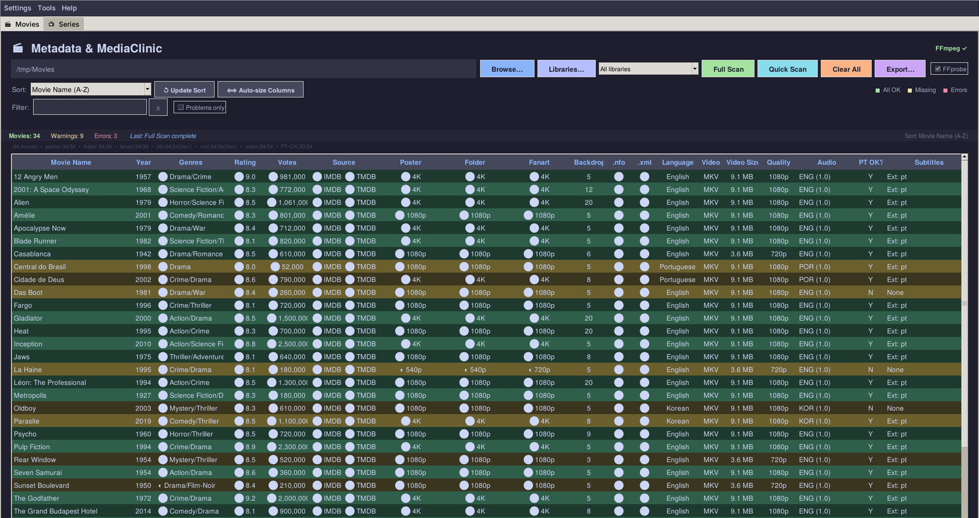Image resolution: width=979 pixels, height=518 pixels.
Task: Click the votes status dot for Jaws
Action: click(272, 356)
